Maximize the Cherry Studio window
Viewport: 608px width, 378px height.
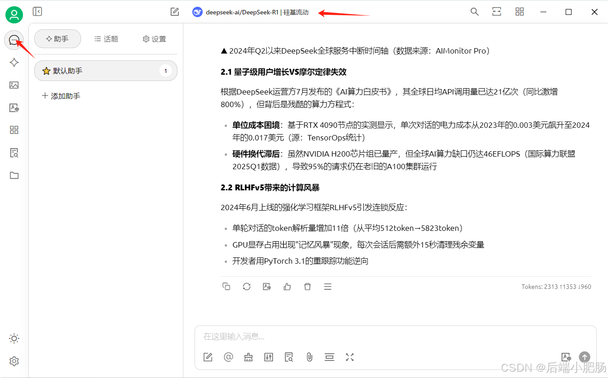click(569, 12)
